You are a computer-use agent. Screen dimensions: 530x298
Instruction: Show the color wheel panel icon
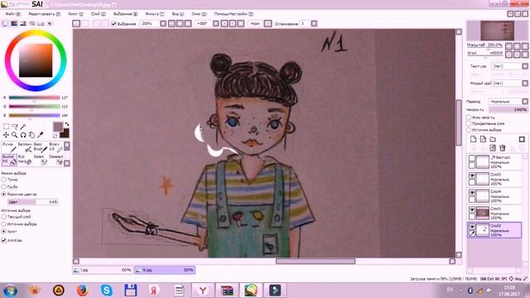[5, 24]
